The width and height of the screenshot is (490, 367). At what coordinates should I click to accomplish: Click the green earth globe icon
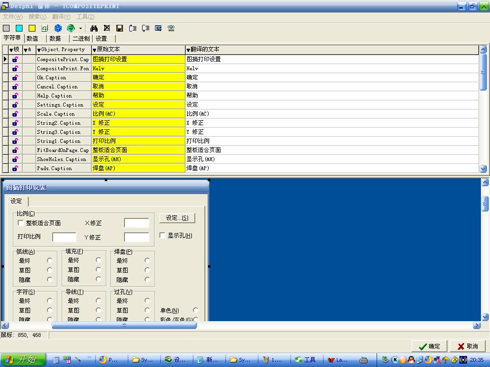(x=71, y=28)
